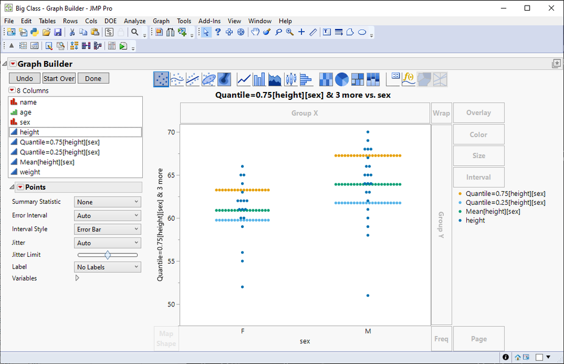Select the Line of Fit element icon
Image resolution: width=564 pixels, height=364 pixels.
193,79
